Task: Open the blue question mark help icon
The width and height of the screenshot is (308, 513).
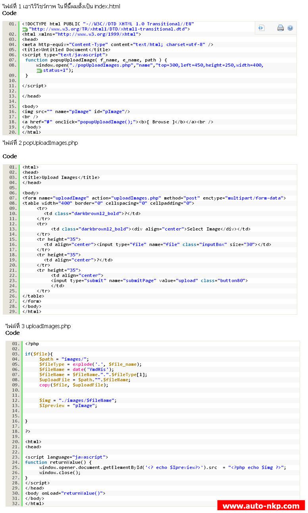Action: pos(290,28)
